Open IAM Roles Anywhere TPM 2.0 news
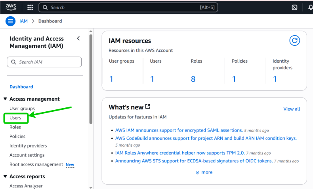313x189 pixels. click(180, 153)
